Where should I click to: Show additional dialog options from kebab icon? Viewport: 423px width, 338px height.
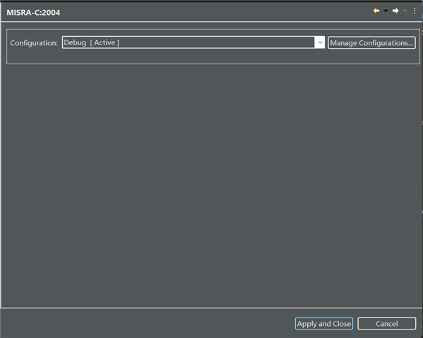point(415,11)
